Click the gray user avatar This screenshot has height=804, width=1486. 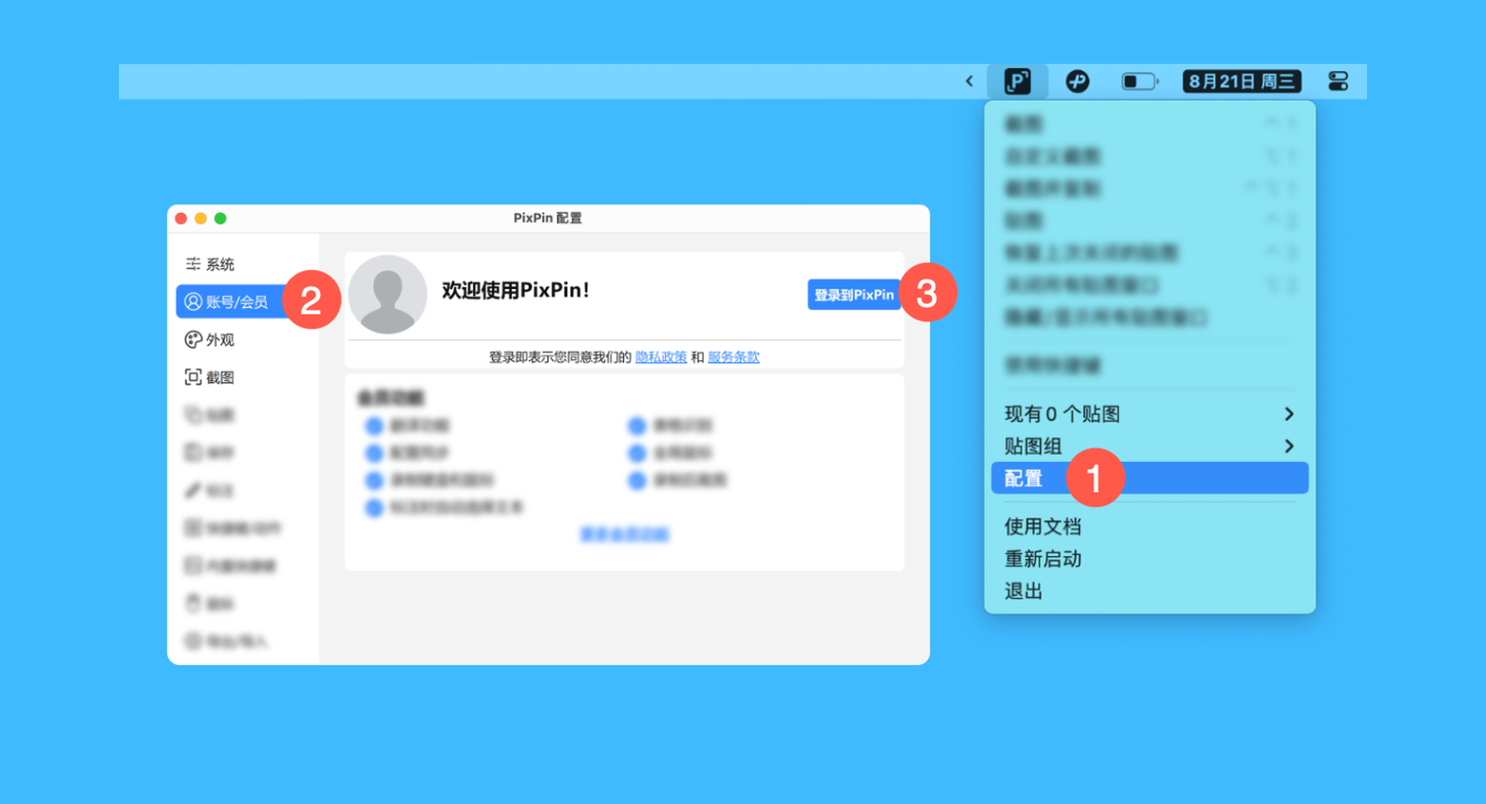point(387,295)
